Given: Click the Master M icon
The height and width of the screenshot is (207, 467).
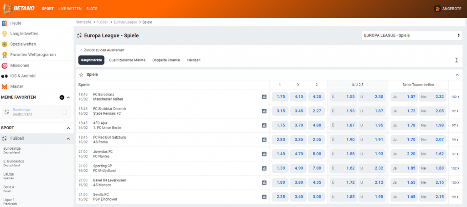Looking at the screenshot, I should (x=5, y=86).
